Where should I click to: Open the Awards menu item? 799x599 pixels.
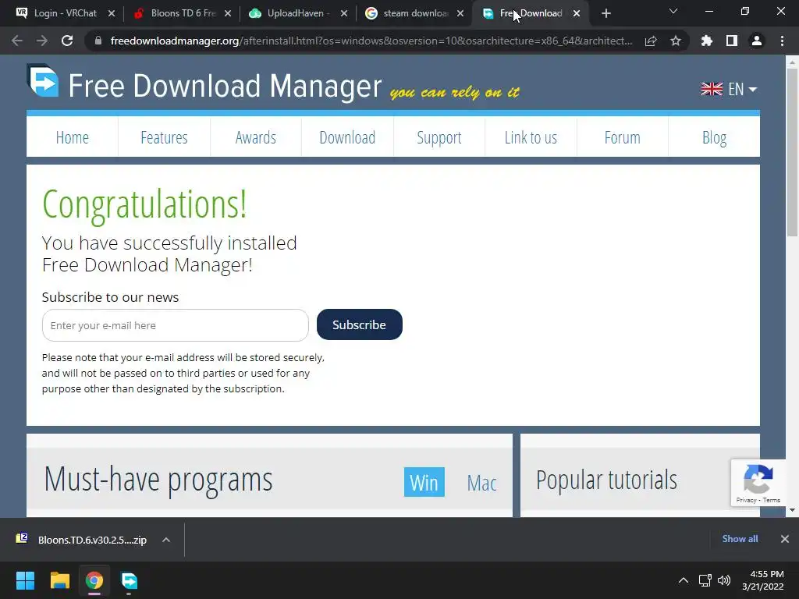click(x=256, y=137)
